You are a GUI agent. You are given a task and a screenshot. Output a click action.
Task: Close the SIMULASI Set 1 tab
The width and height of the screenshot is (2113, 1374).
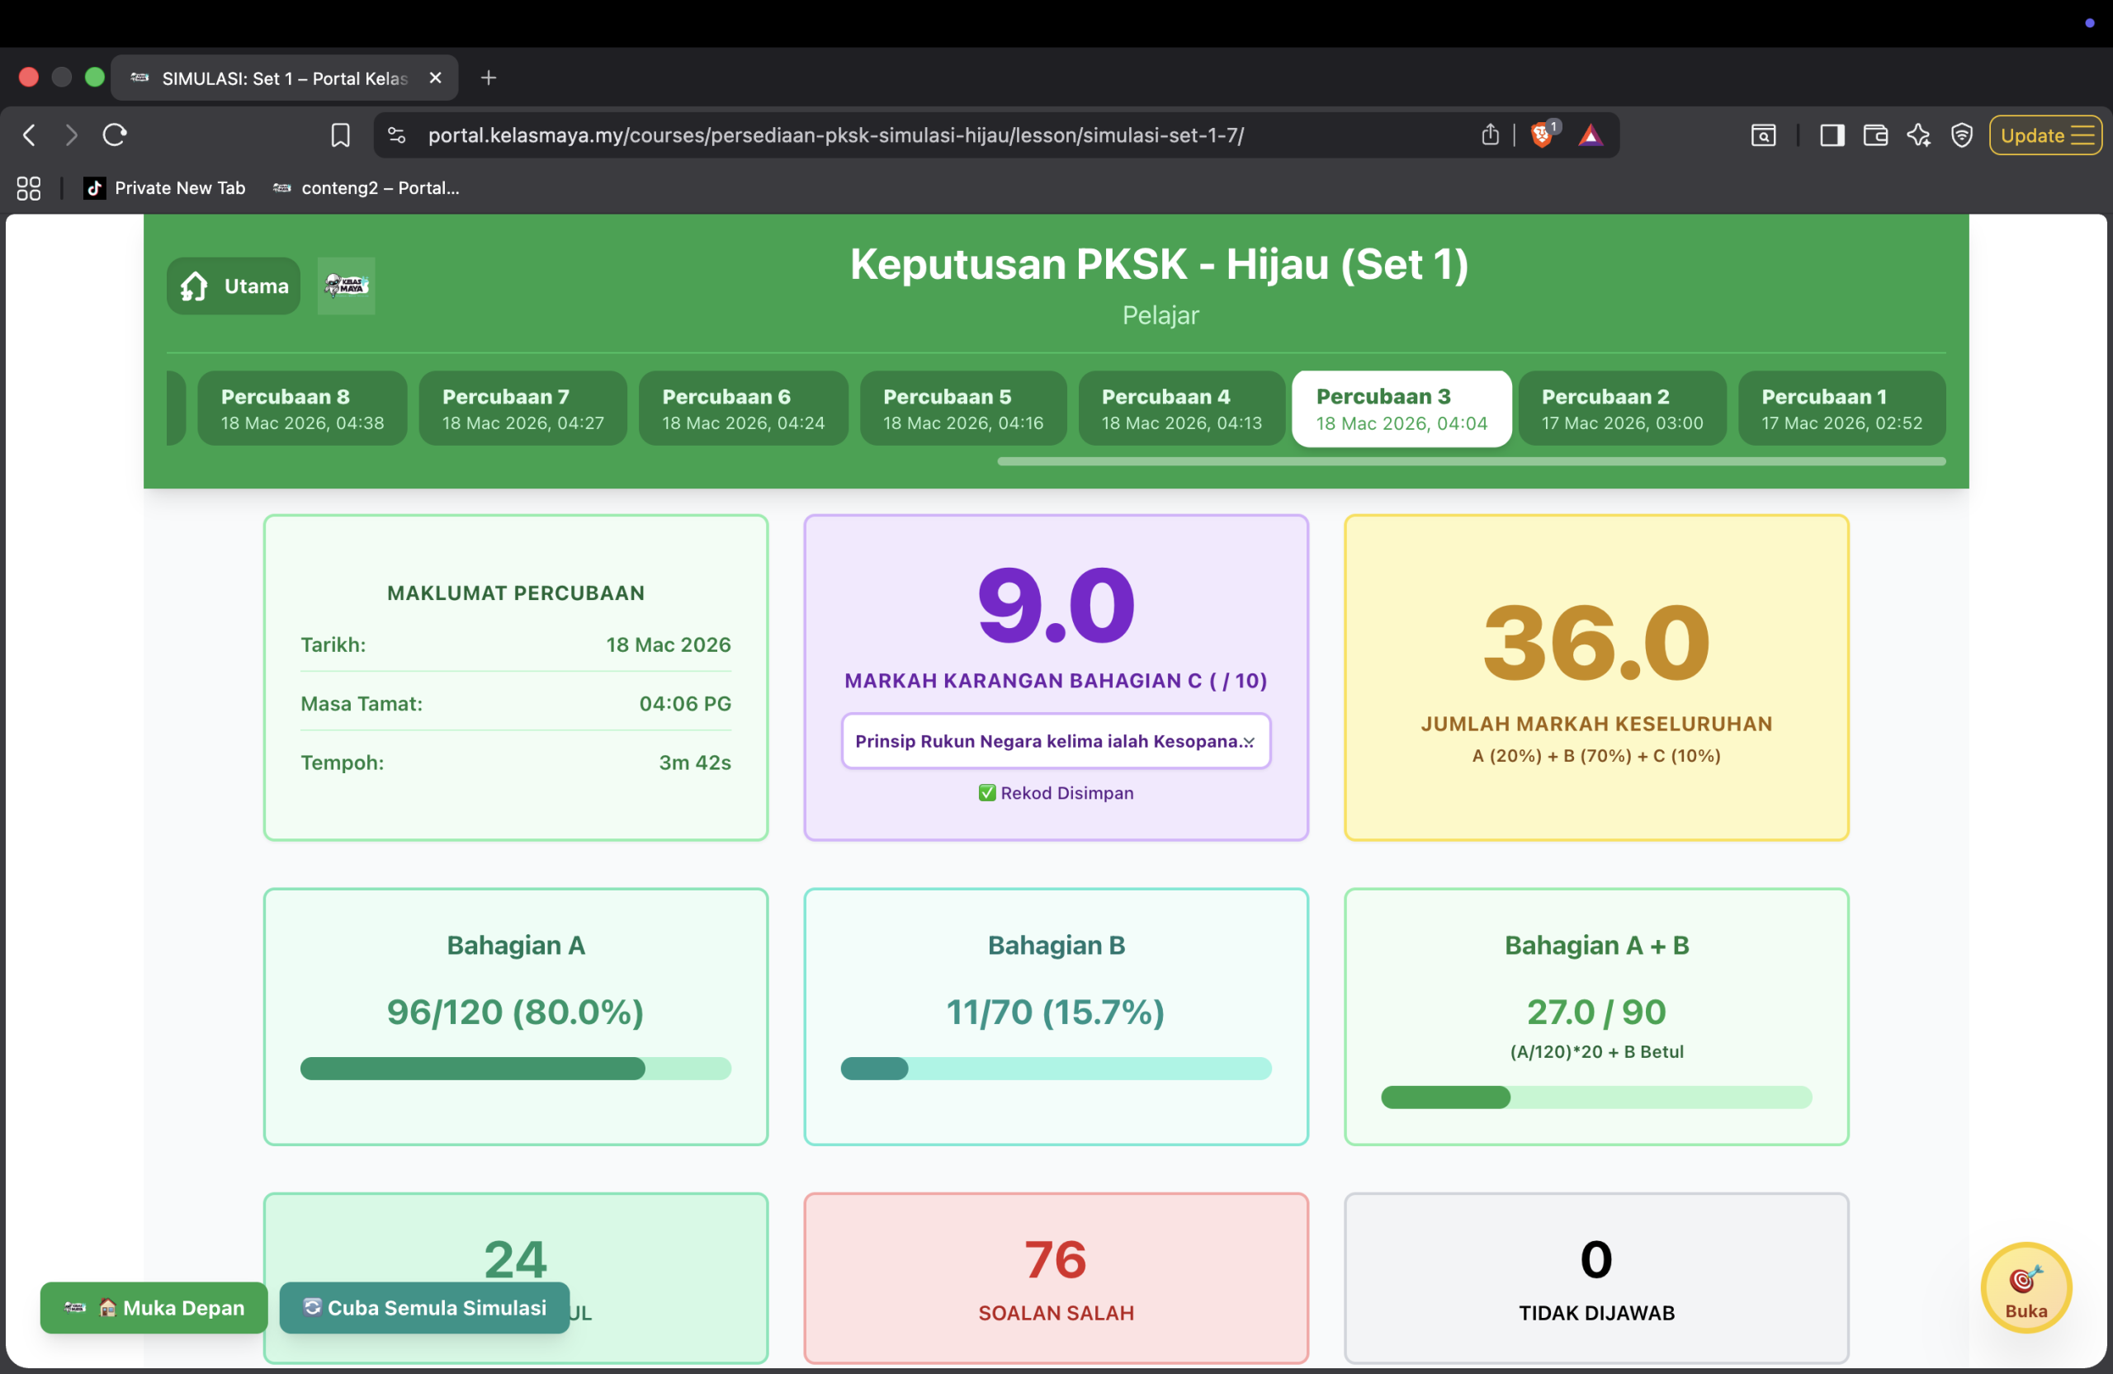435,78
